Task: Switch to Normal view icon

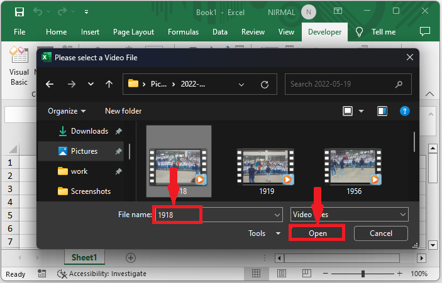Action: 256,273
